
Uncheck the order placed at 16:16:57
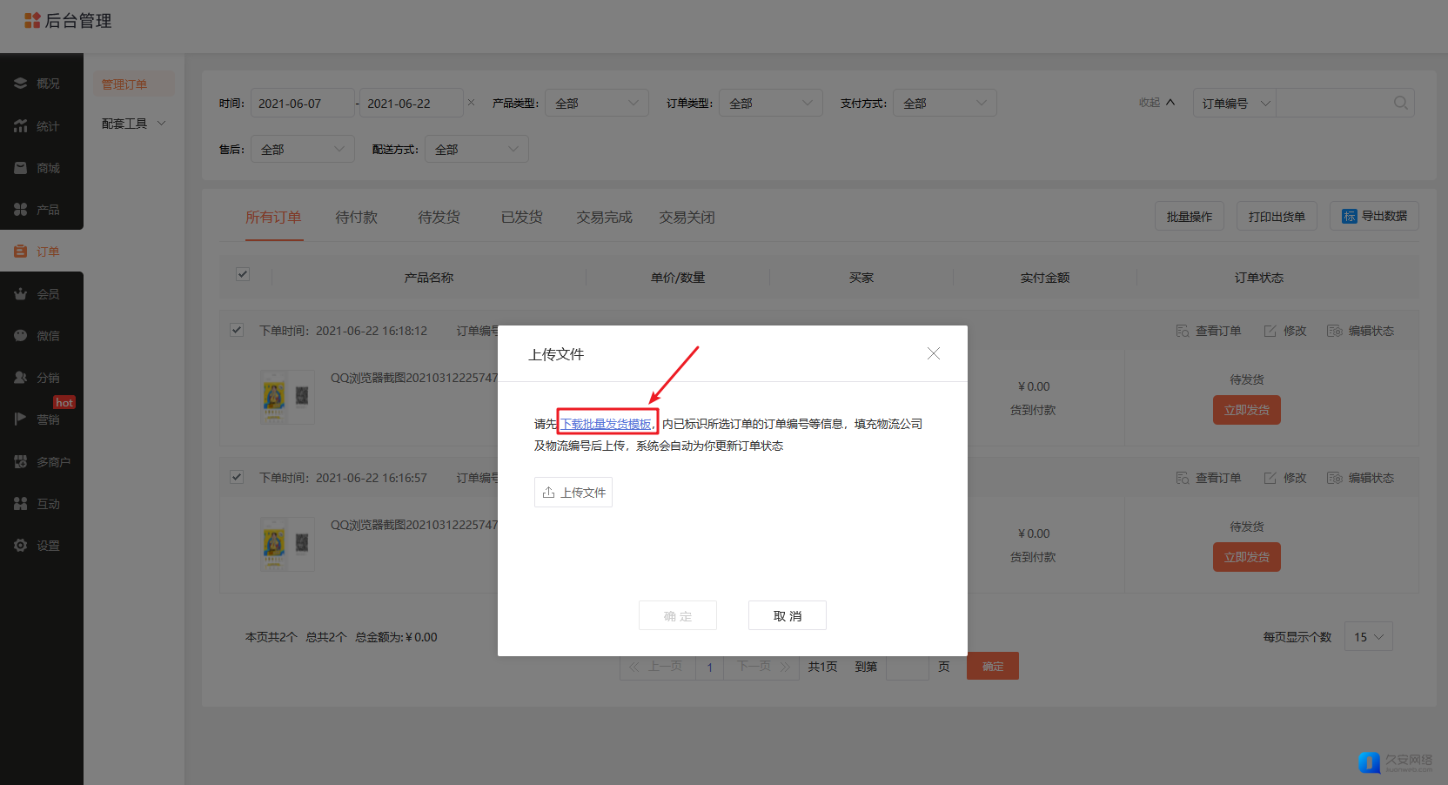pyautogui.click(x=237, y=477)
